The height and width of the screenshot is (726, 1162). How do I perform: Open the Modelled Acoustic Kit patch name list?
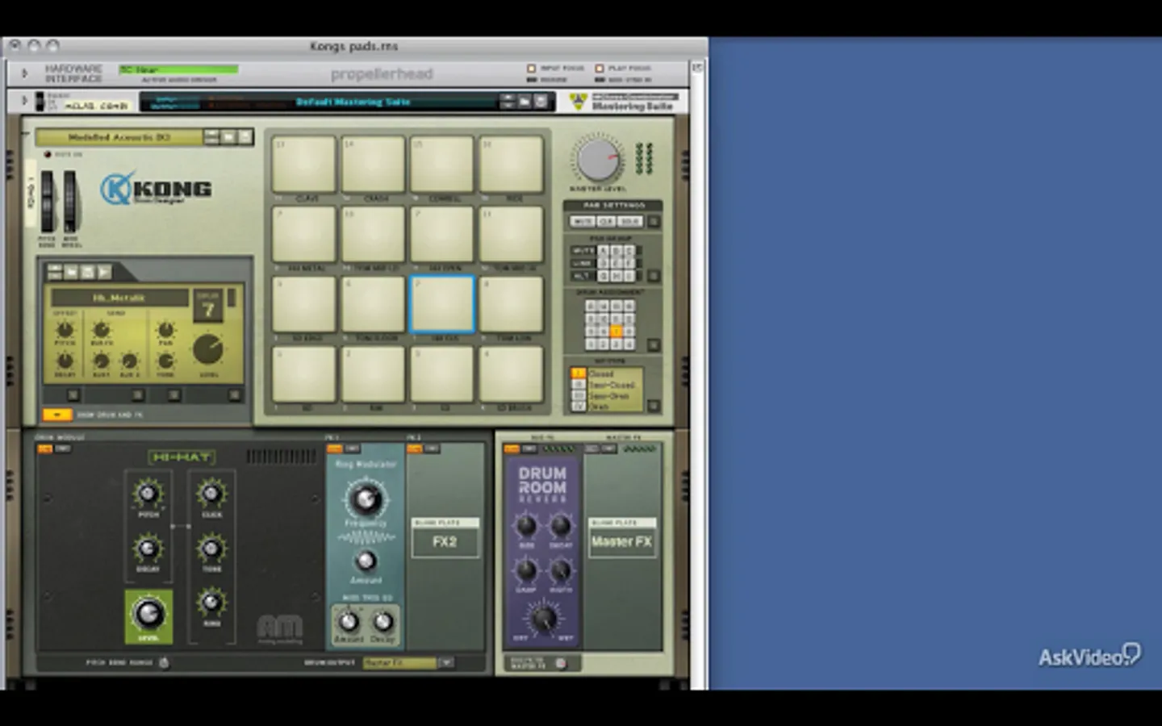click(119, 137)
